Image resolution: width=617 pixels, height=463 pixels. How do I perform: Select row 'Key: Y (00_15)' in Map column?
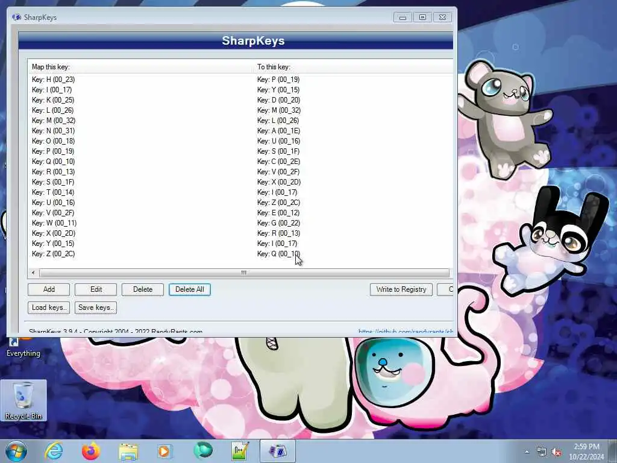click(53, 244)
